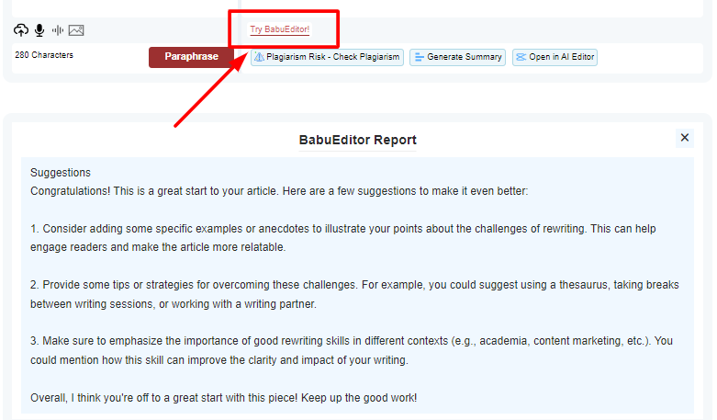Screen dimensions: 717x420
Task: Click the BabuEditor Report heading
Action: click(358, 140)
